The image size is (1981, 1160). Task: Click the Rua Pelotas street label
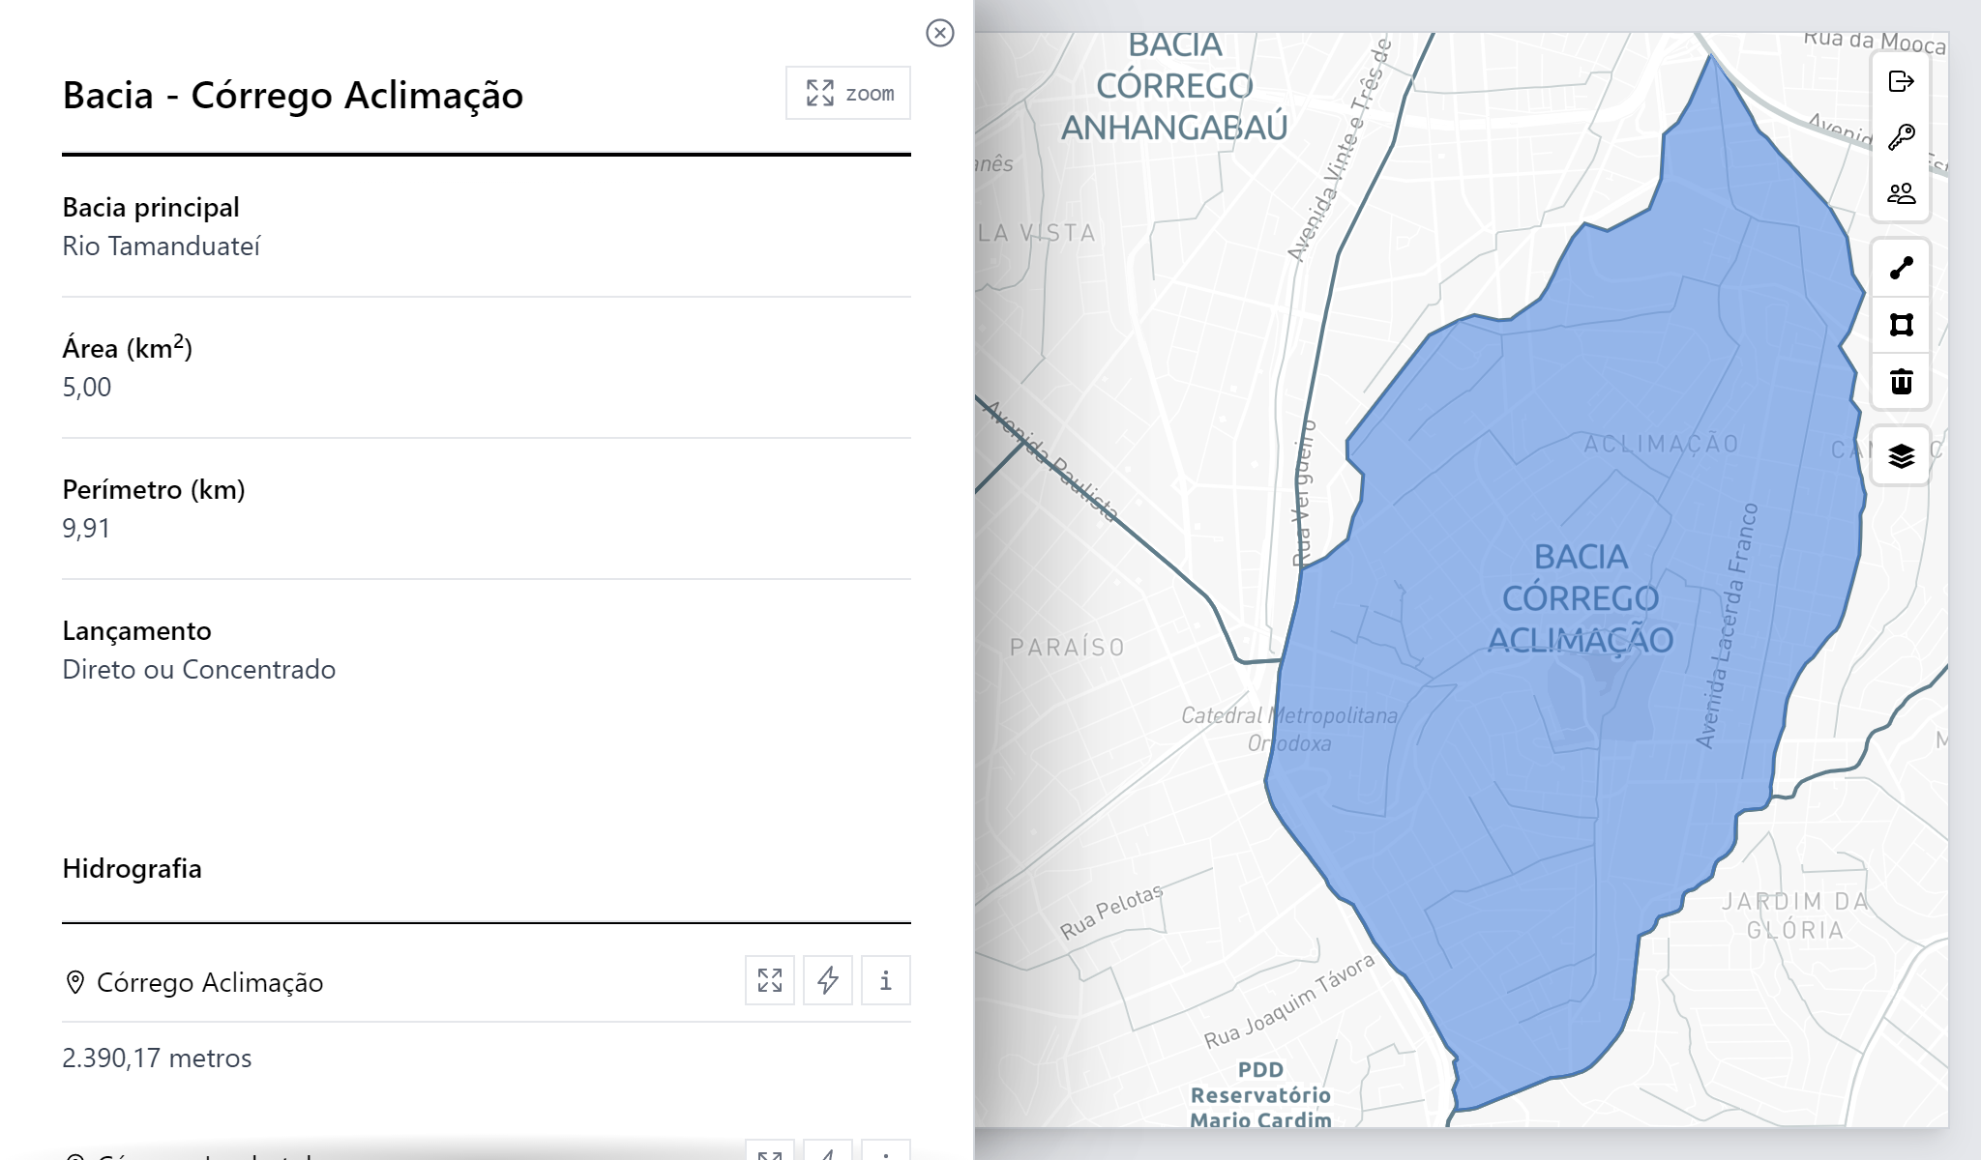1110,912
